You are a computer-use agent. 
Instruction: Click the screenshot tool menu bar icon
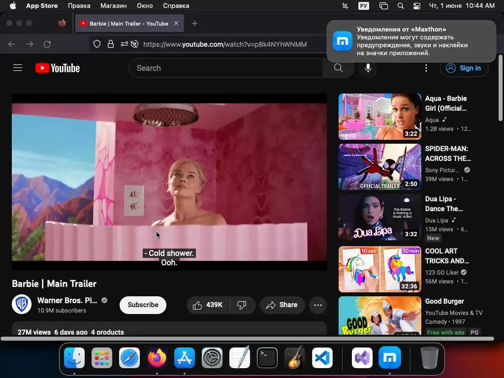click(345, 5)
